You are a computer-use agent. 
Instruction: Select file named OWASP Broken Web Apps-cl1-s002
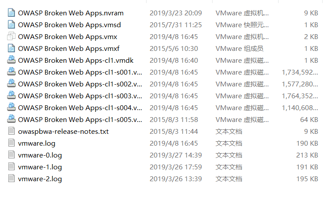(x=80, y=84)
